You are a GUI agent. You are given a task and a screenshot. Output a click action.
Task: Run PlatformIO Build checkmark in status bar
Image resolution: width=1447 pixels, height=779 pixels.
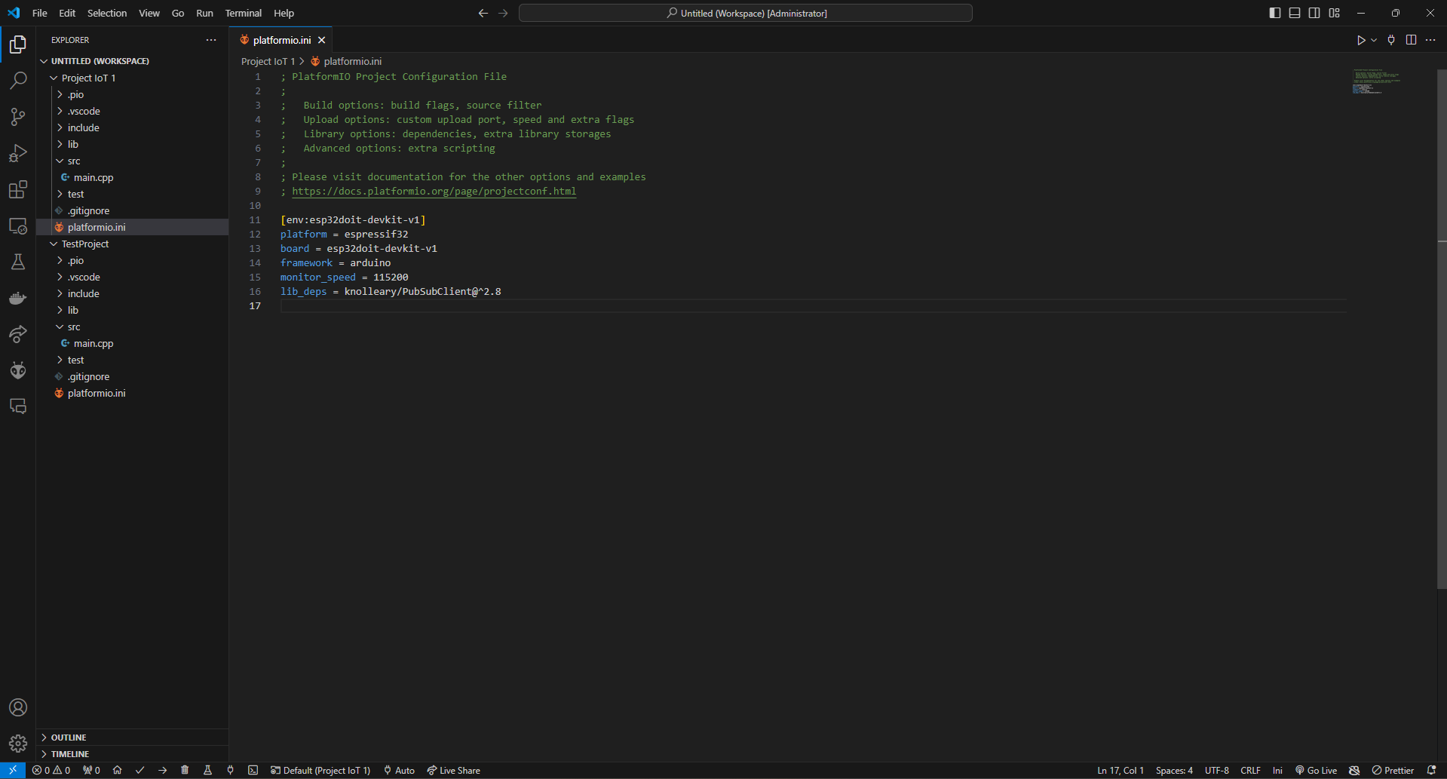(x=139, y=770)
